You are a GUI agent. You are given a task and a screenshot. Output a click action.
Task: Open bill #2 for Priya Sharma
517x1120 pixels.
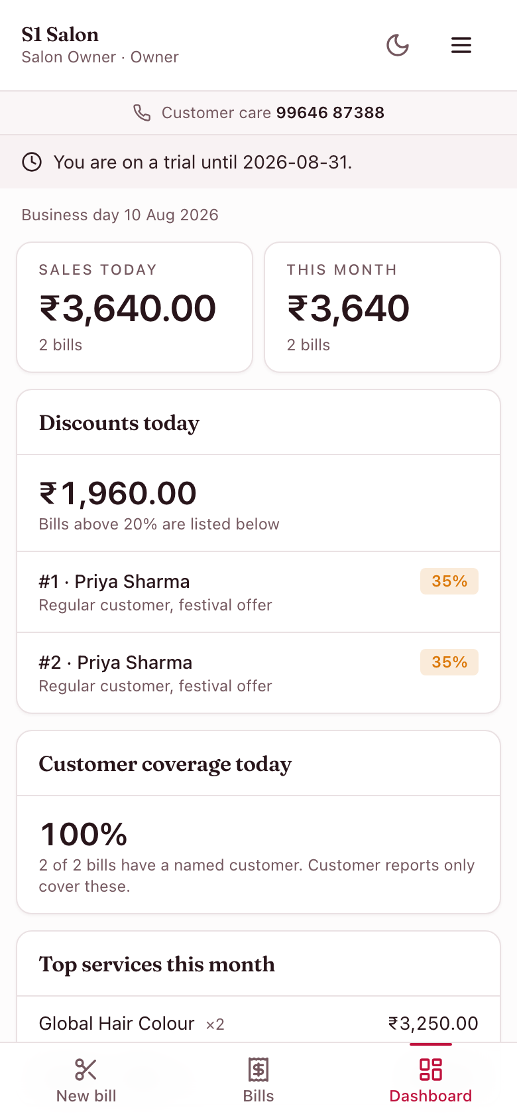(x=258, y=673)
